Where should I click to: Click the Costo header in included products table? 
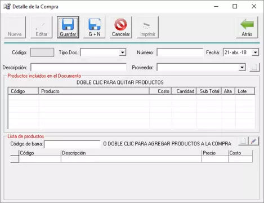click(x=160, y=91)
